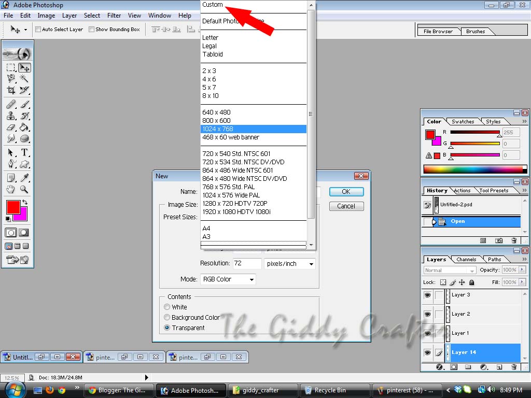Choose White contents radio button

[166, 307]
